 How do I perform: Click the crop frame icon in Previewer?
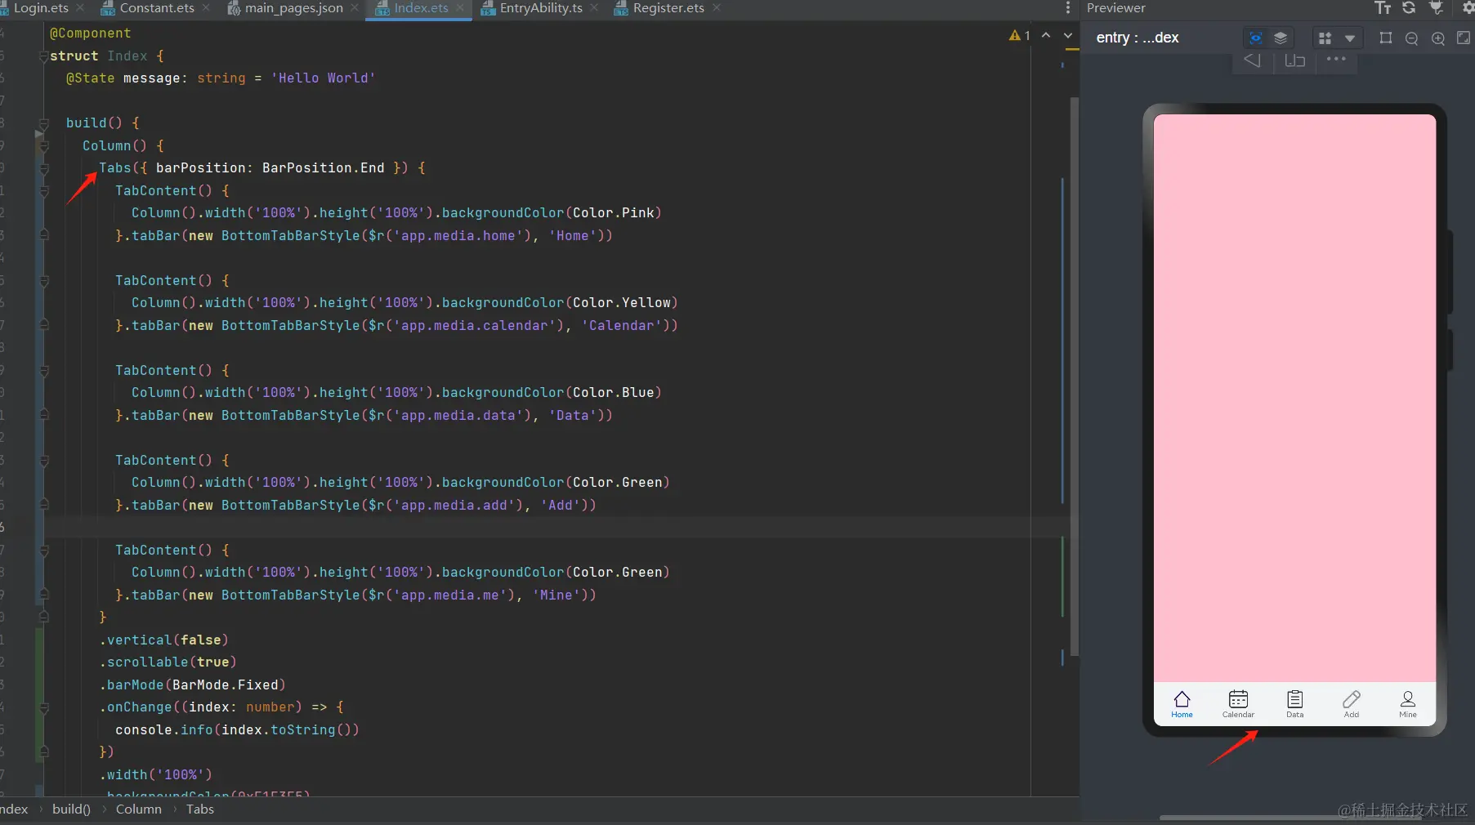(1386, 38)
